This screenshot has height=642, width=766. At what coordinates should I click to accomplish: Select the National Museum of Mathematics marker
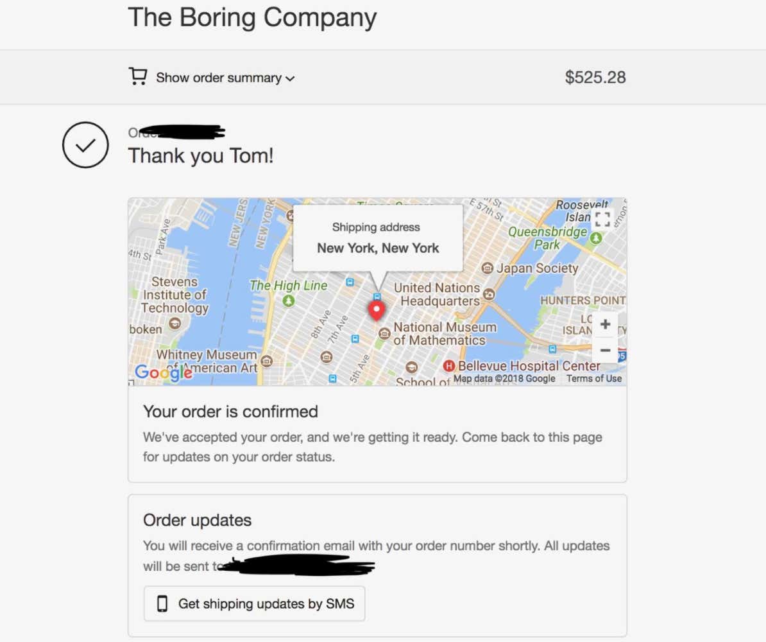coord(384,333)
